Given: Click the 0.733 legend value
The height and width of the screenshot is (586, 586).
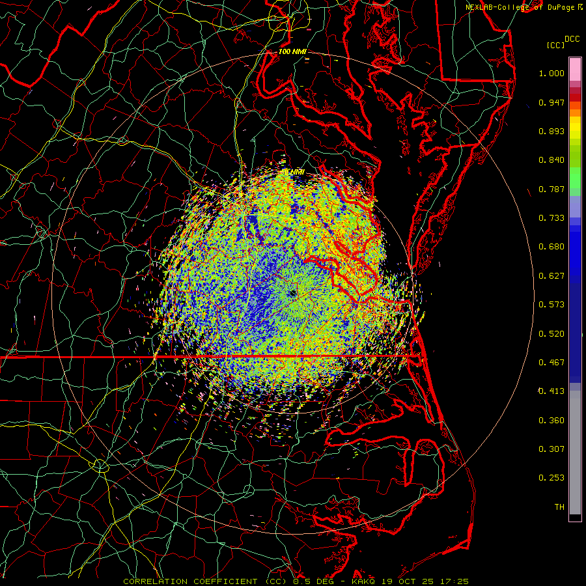Looking at the screenshot, I should coord(551,218).
